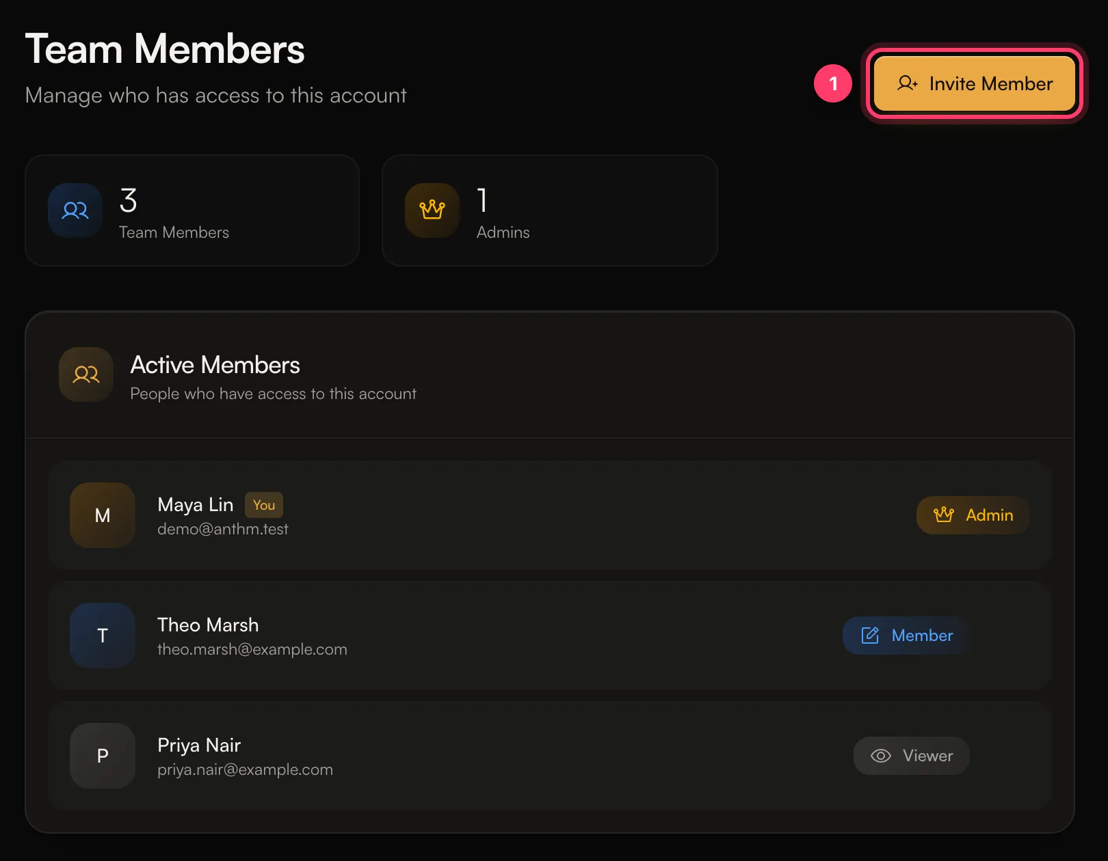Click 'Manage who has access to this account'
Screen dimensions: 1108x861
click(x=216, y=96)
